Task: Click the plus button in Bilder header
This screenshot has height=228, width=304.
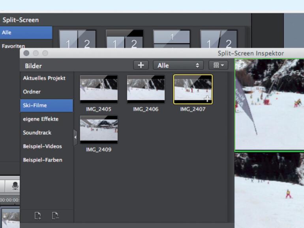Action: pos(141,65)
